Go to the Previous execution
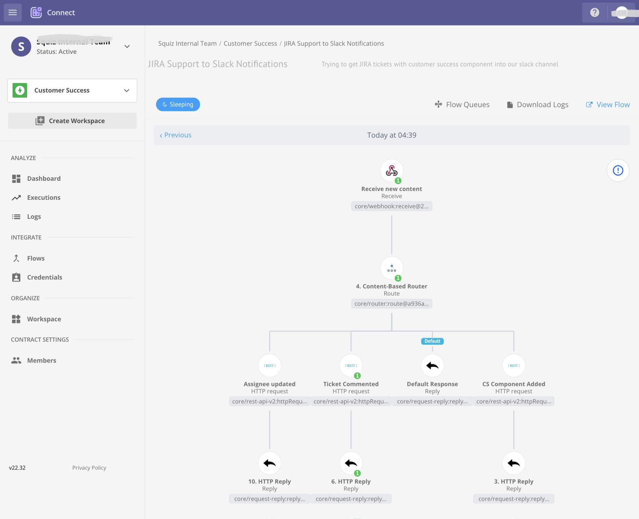 point(176,135)
